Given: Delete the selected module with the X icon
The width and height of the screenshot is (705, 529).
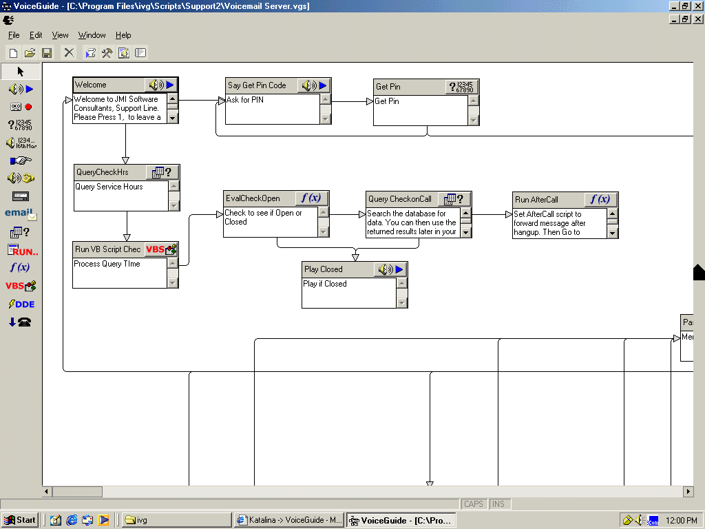Looking at the screenshot, I should click(69, 53).
